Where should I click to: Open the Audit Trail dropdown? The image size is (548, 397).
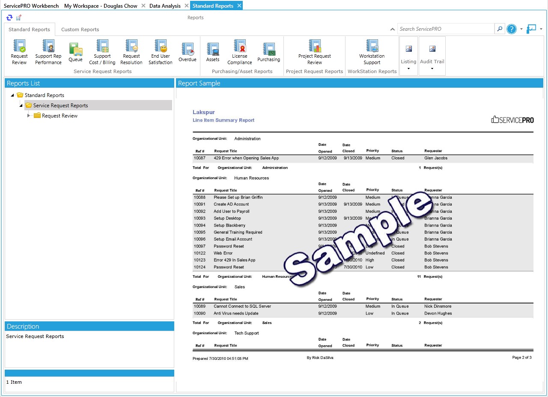(432, 56)
